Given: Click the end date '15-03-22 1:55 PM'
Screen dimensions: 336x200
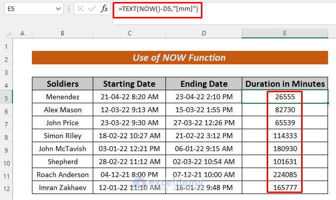Looking at the screenshot, I should point(204,110).
